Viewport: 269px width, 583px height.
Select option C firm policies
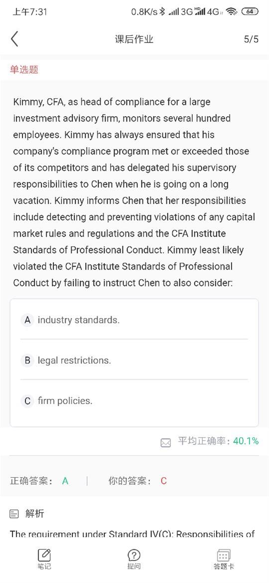[134, 401]
